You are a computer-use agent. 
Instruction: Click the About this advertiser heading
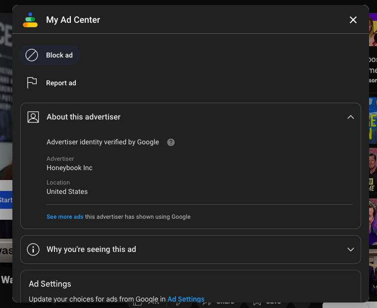tap(83, 117)
